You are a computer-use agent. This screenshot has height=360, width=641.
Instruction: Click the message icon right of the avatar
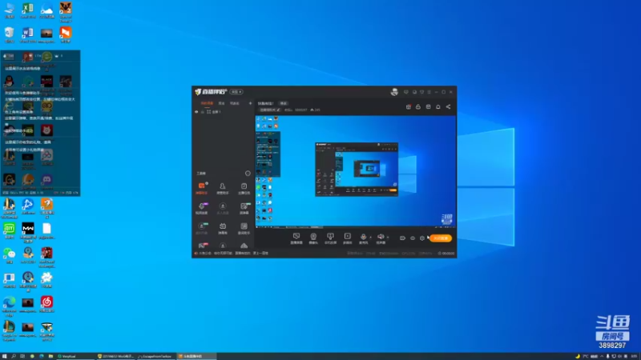pyautogui.click(x=406, y=92)
